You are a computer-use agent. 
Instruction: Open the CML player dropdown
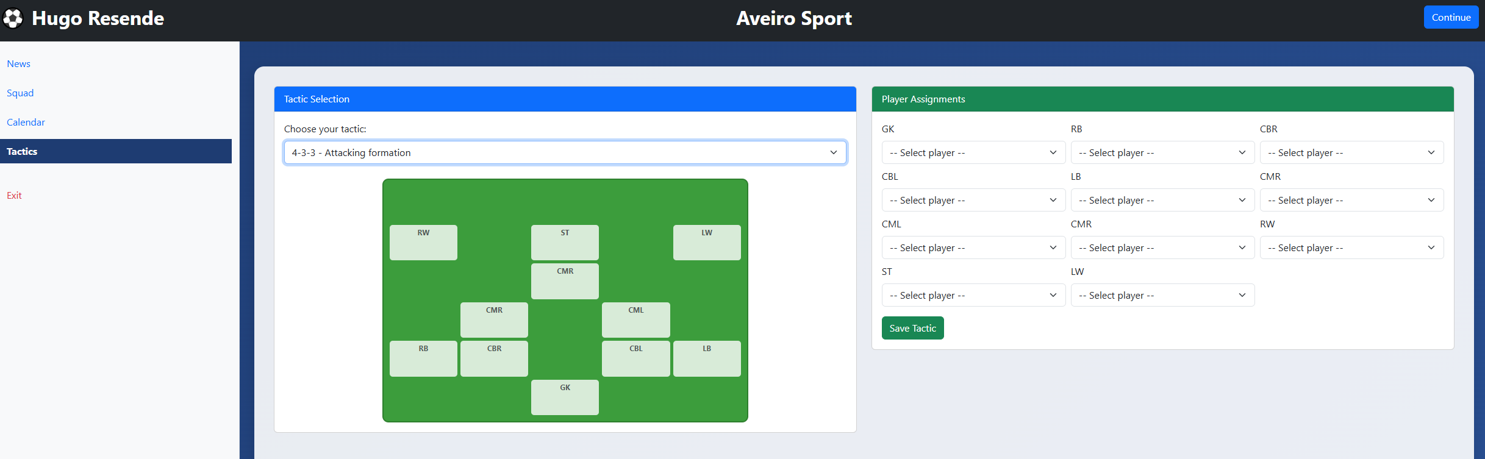click(973, 247)
